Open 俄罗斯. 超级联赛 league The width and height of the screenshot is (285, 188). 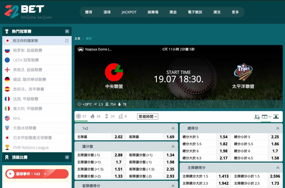(28, 50)
